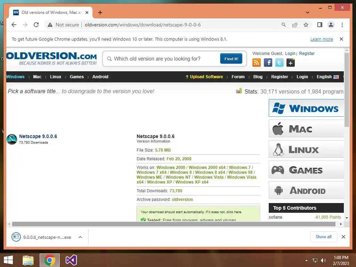Click the Windows 98 compatibility link
The height and width of the screenshot is (267, 356).
(241, 172)
